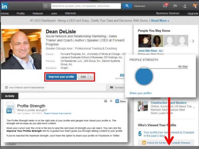The width and height of the screenshot is (199, 149).
Task: Click the All-Star strength level label
Action: 183,67
